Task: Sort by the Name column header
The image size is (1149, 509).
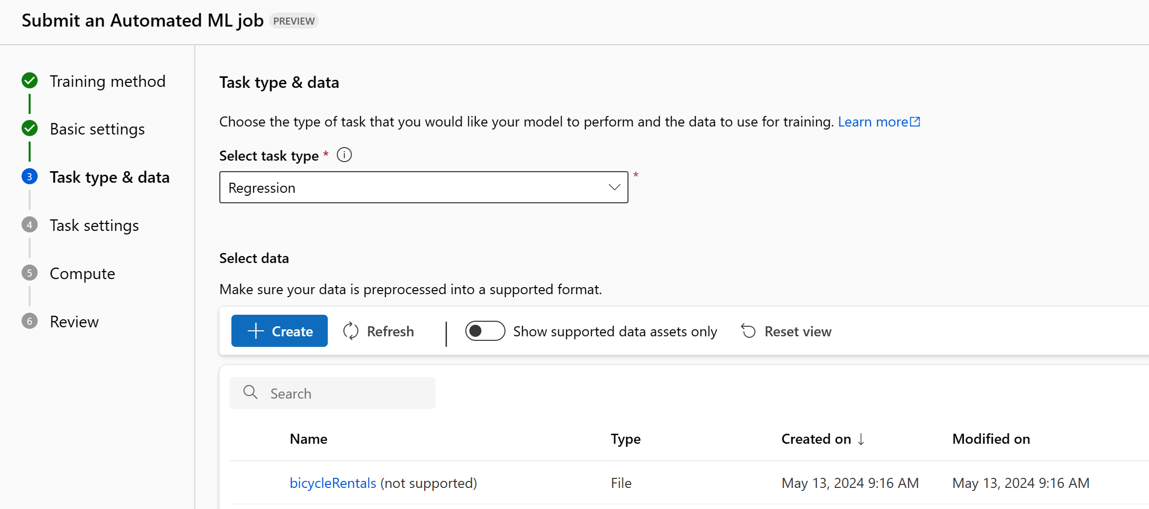Action: point(308,439)
